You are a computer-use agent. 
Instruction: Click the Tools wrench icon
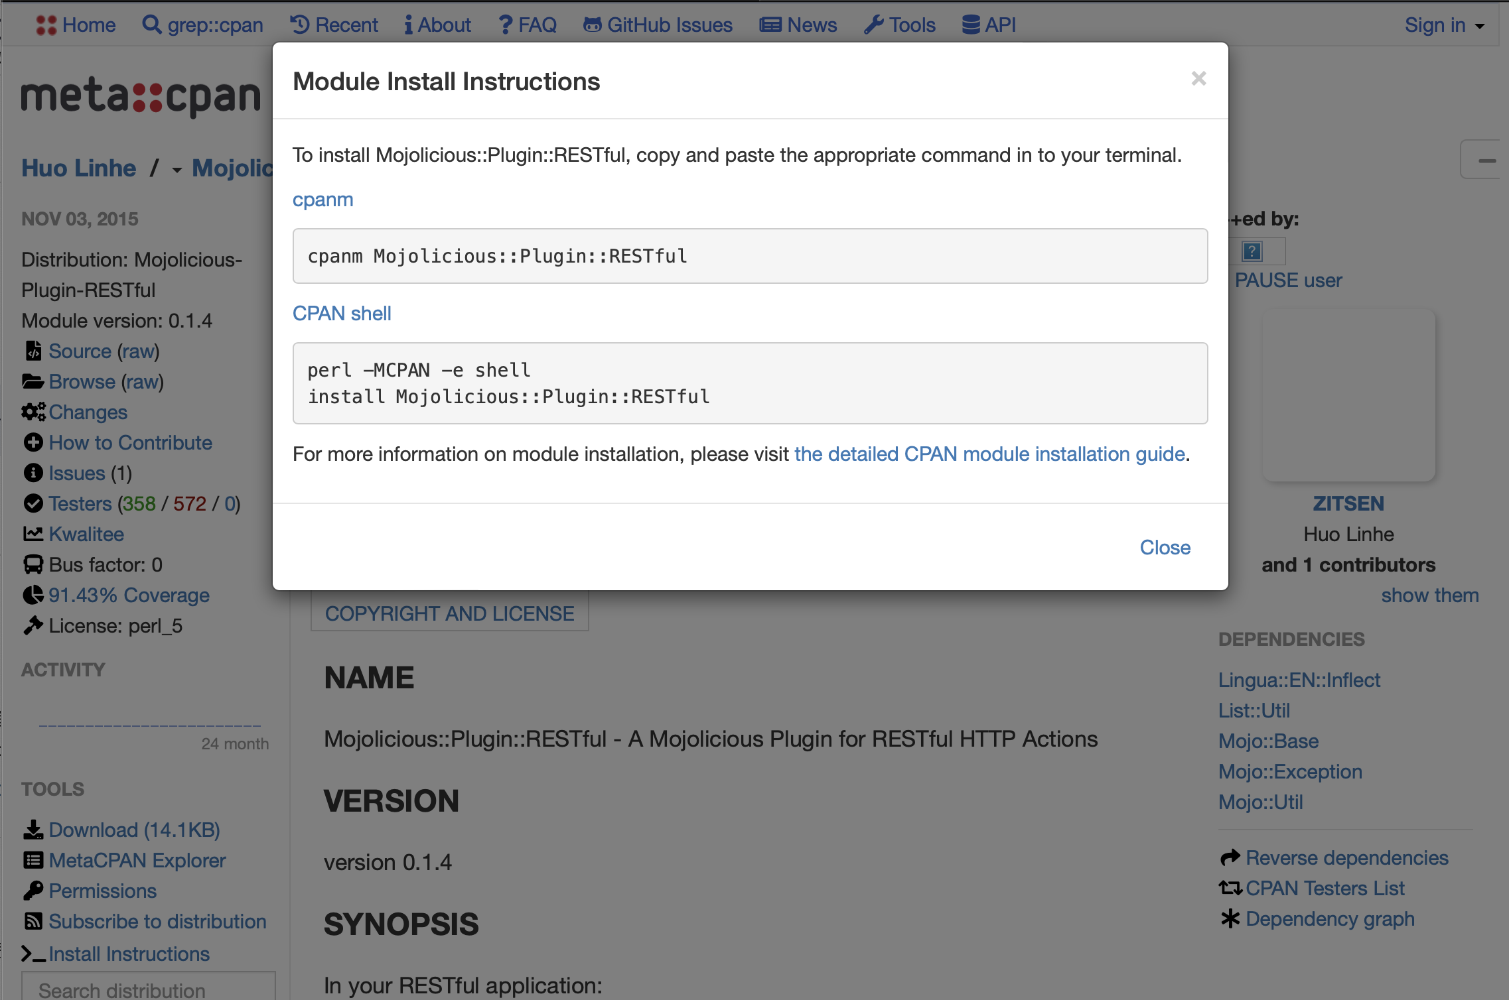pos(874,25)
